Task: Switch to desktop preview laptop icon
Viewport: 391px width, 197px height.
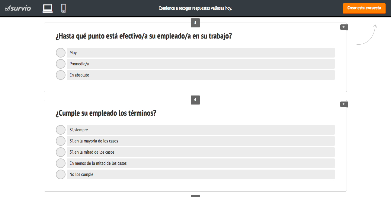Action: [x=47, y=8]
